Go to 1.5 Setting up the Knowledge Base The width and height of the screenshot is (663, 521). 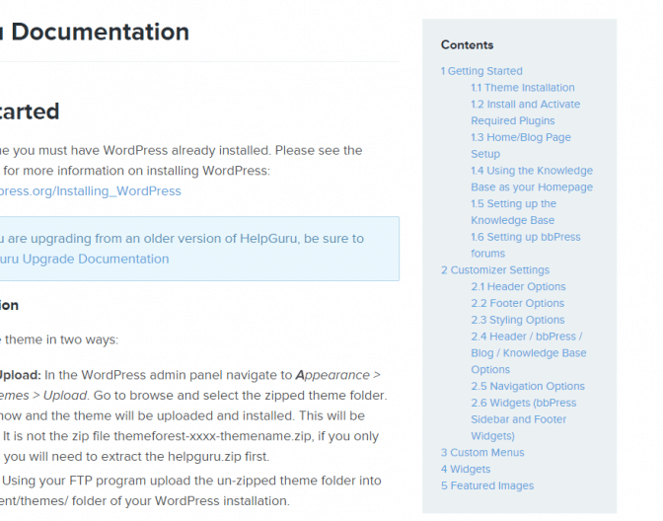click(514, 212)
